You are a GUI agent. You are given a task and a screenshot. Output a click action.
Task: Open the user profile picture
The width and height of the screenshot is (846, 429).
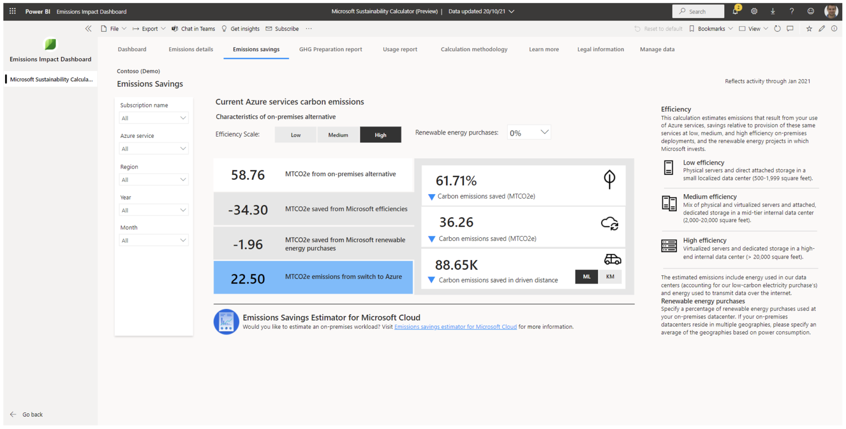(831, 11)
